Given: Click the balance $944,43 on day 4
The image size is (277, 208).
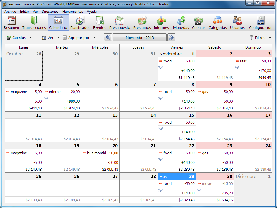Looking at the screenshot, I should tap(35, 108).
